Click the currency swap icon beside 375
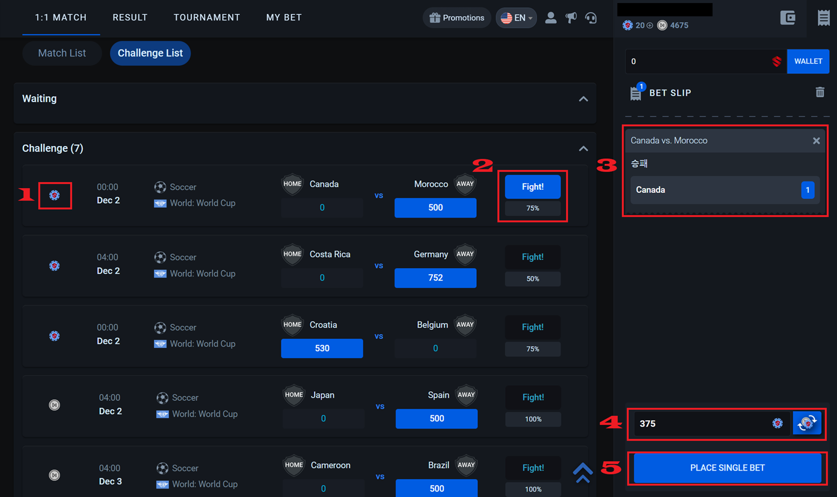The image size is (837, 497). 807,423
